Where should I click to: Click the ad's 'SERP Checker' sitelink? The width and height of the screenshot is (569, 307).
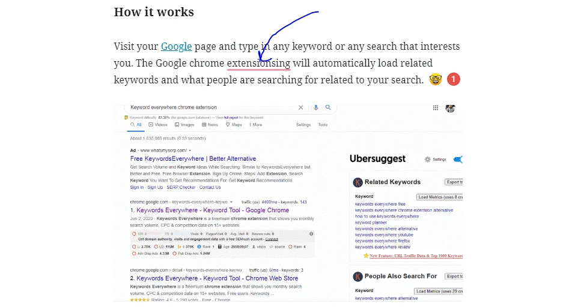[x=181, y=188]
